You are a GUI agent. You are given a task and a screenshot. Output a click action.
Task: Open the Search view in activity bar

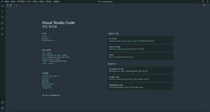[3, 12]
